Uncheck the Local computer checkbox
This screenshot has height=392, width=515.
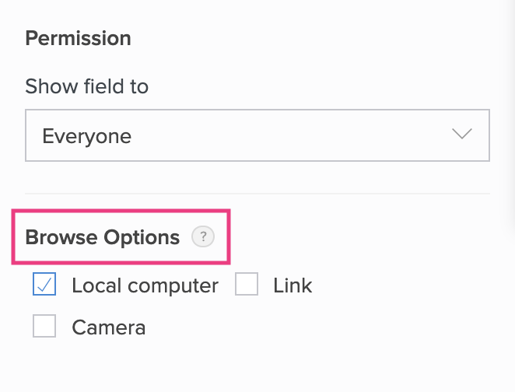click(44, 285)
